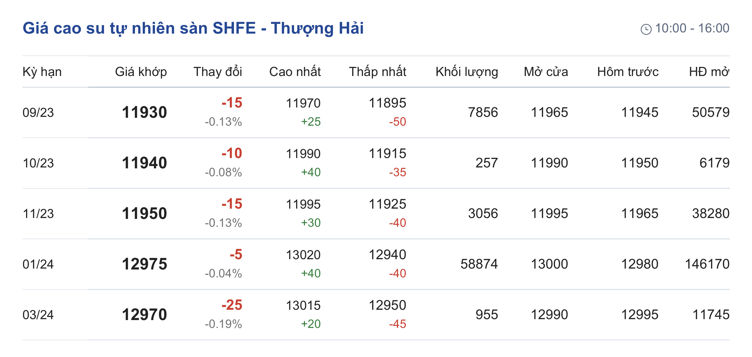Click the 10/23 contract term
This screenshot has width=752, height=357.
[38, 163]
